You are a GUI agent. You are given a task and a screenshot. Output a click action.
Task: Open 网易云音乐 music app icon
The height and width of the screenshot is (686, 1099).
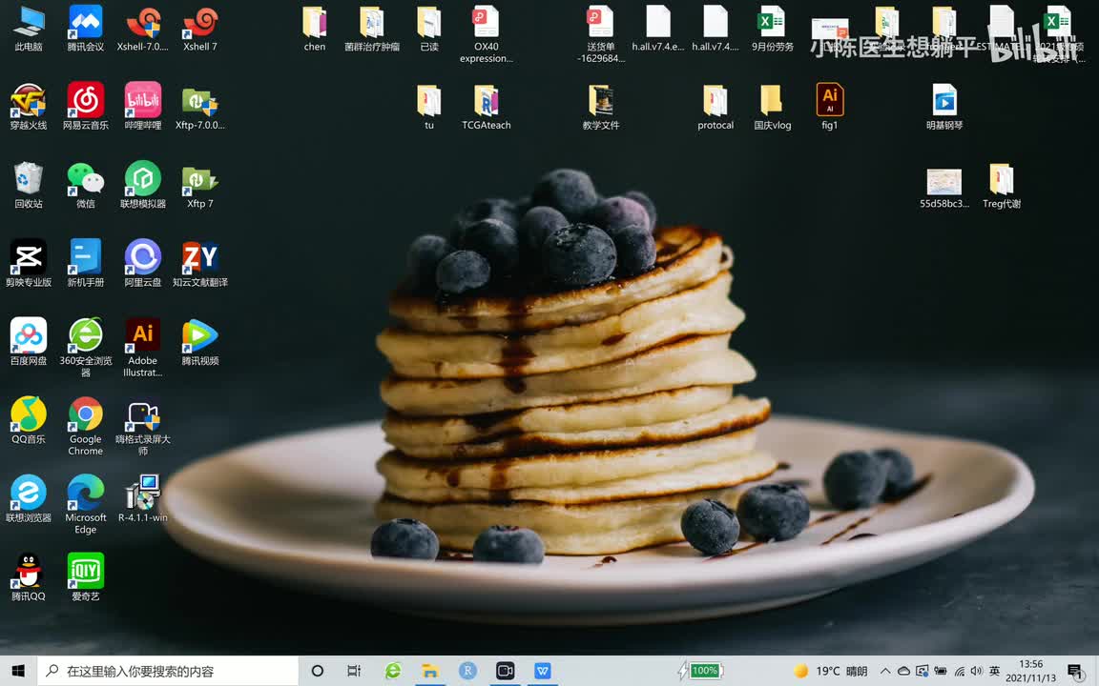click(86, 107)
